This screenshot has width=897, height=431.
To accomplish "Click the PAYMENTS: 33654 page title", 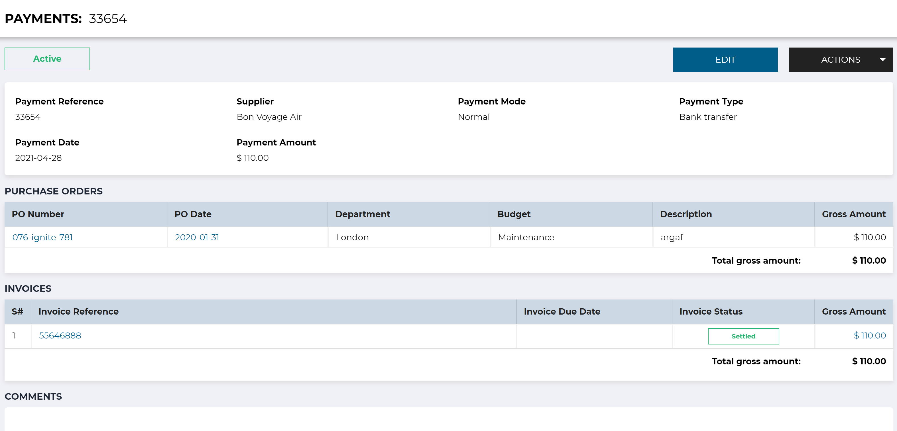I will coord(66,19).
